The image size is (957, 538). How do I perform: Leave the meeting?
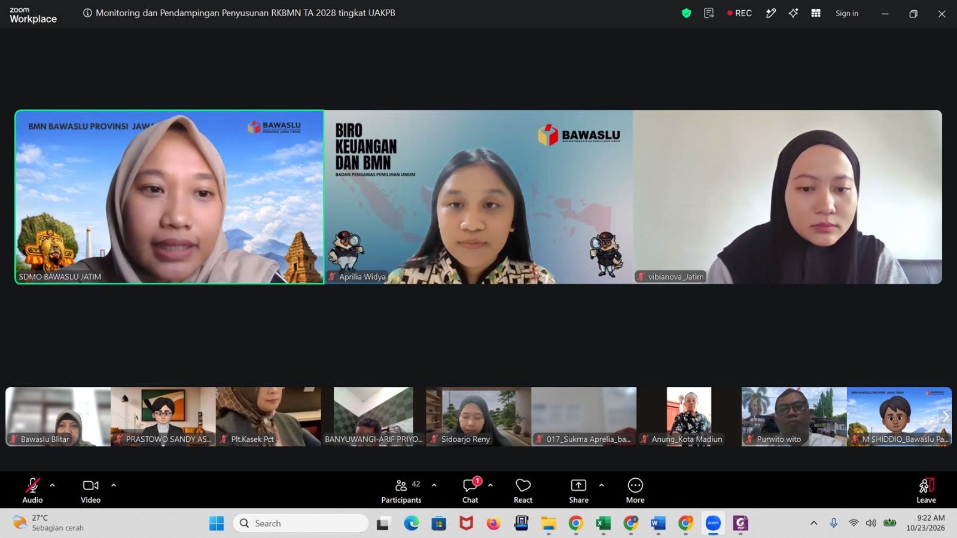coord(926,491)
